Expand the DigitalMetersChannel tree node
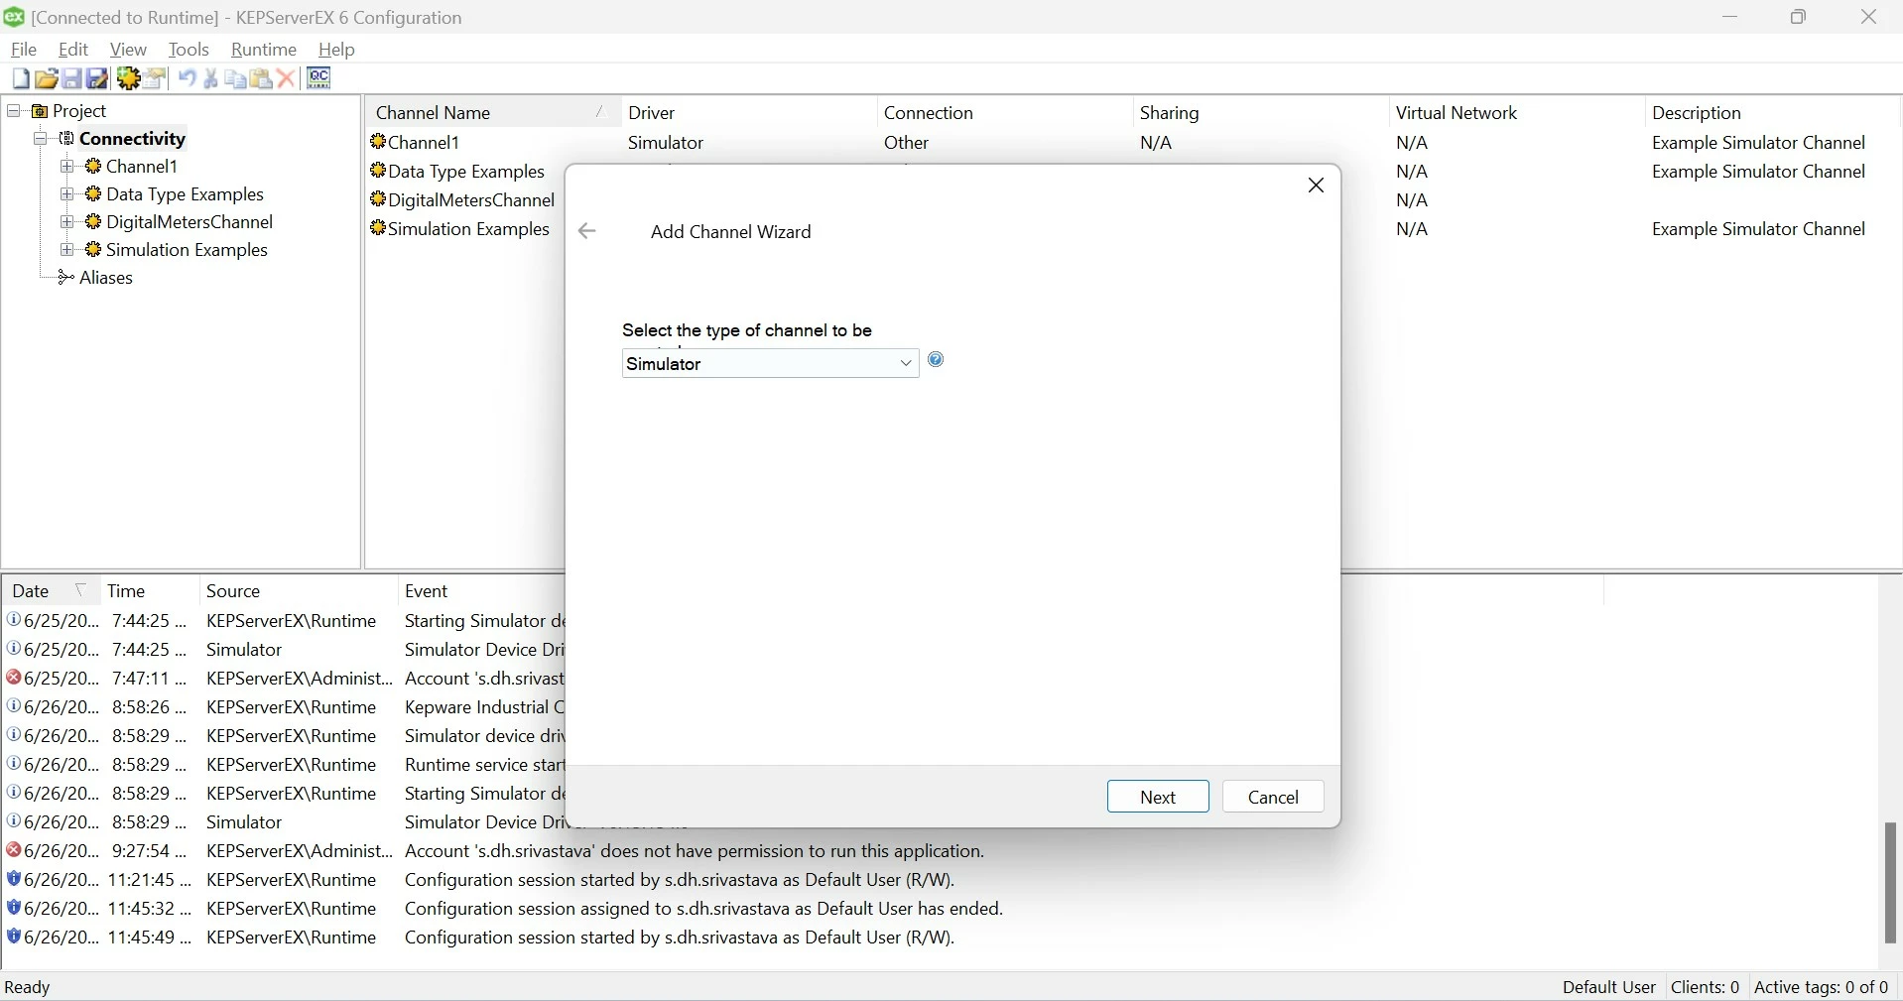Viewport: 1903px width, 1001px height. [x=67, y=222]
